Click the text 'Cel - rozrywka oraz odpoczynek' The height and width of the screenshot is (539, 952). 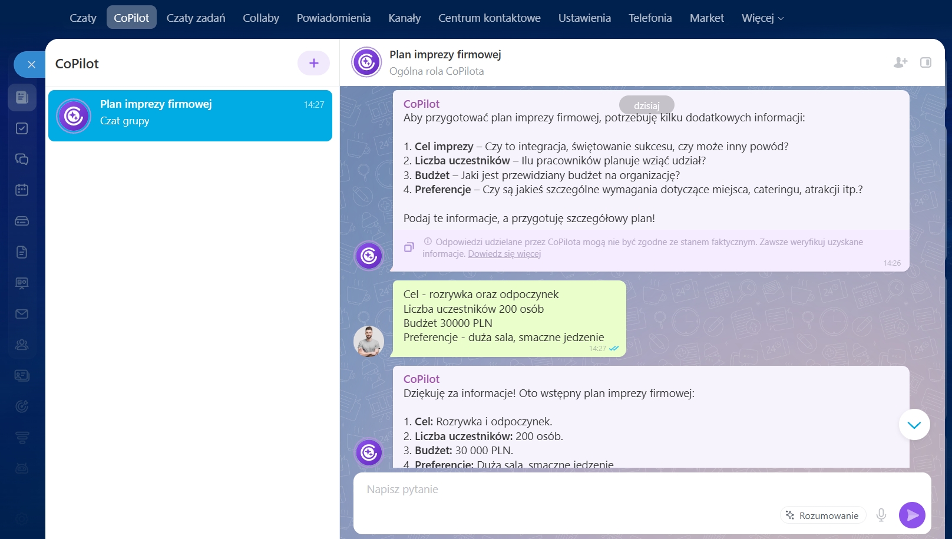481,294
